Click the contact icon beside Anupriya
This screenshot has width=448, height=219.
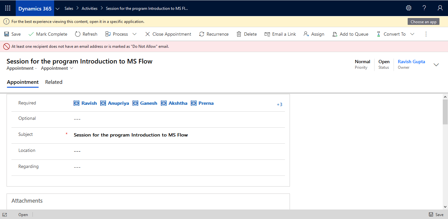coord(103,103)
